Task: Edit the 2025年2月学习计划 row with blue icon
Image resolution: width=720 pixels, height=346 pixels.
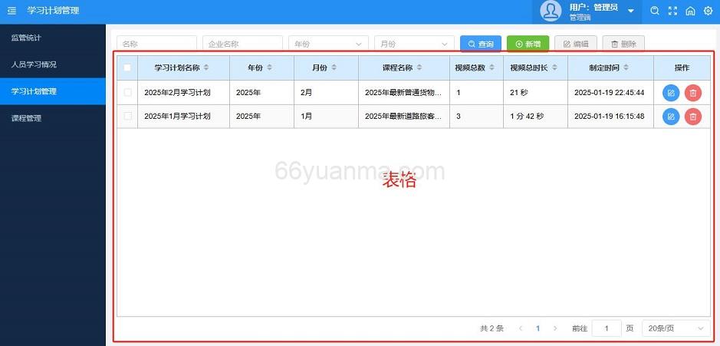Action: (x=671, y=93)
